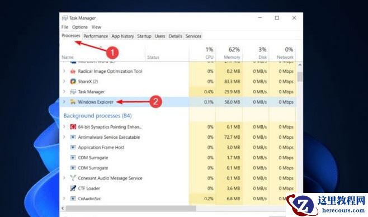Image resolution: width=368 pixels, height=217 pixels.
Task: Click the Windows Explorer folder icon
Action: click(73, 102)
